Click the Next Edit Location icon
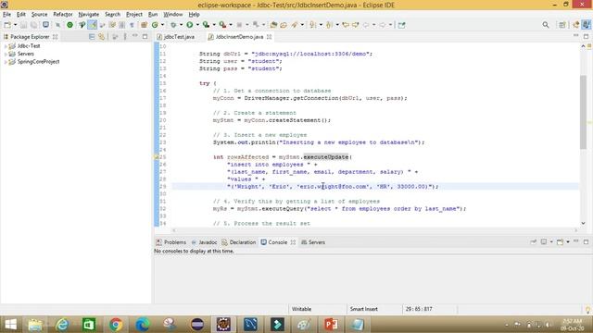Viewport: 593px width, 333px height. (356, 25)
